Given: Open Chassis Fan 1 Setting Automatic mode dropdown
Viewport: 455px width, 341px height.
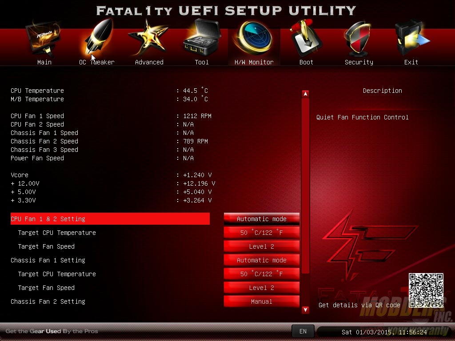Looking at the screenshot, I should tap(261, 260).
